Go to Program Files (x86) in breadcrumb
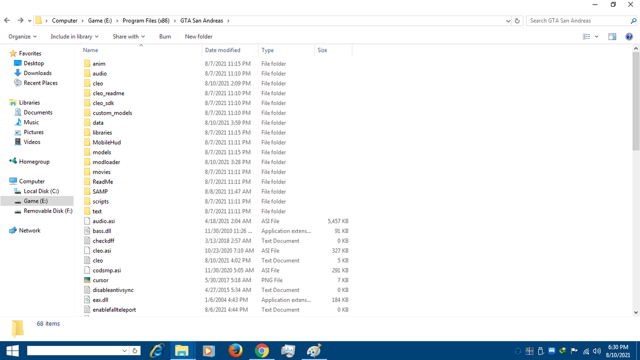Screen dimensions: 640x360 click(146, 20)
